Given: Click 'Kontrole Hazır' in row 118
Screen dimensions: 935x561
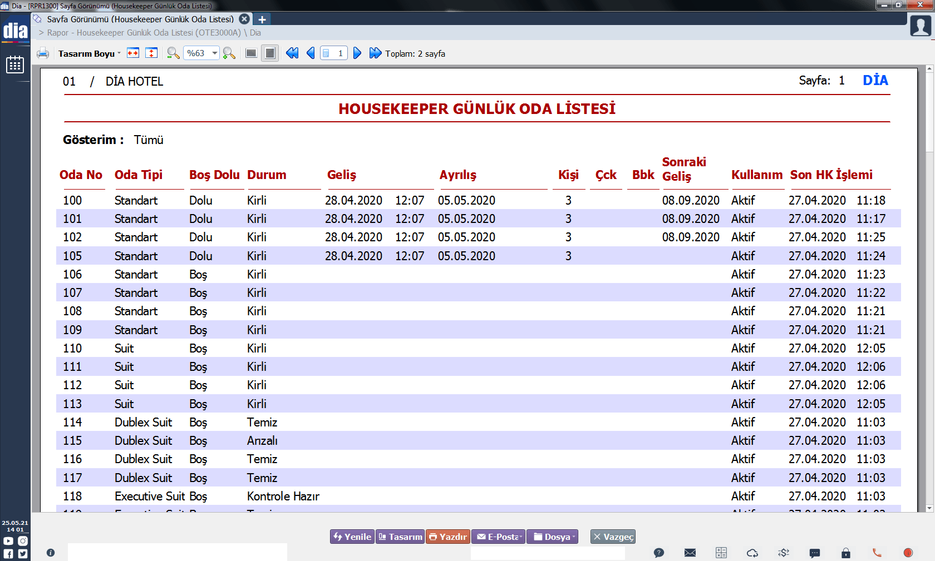Looking at the screenshot, I should [283, 497].
